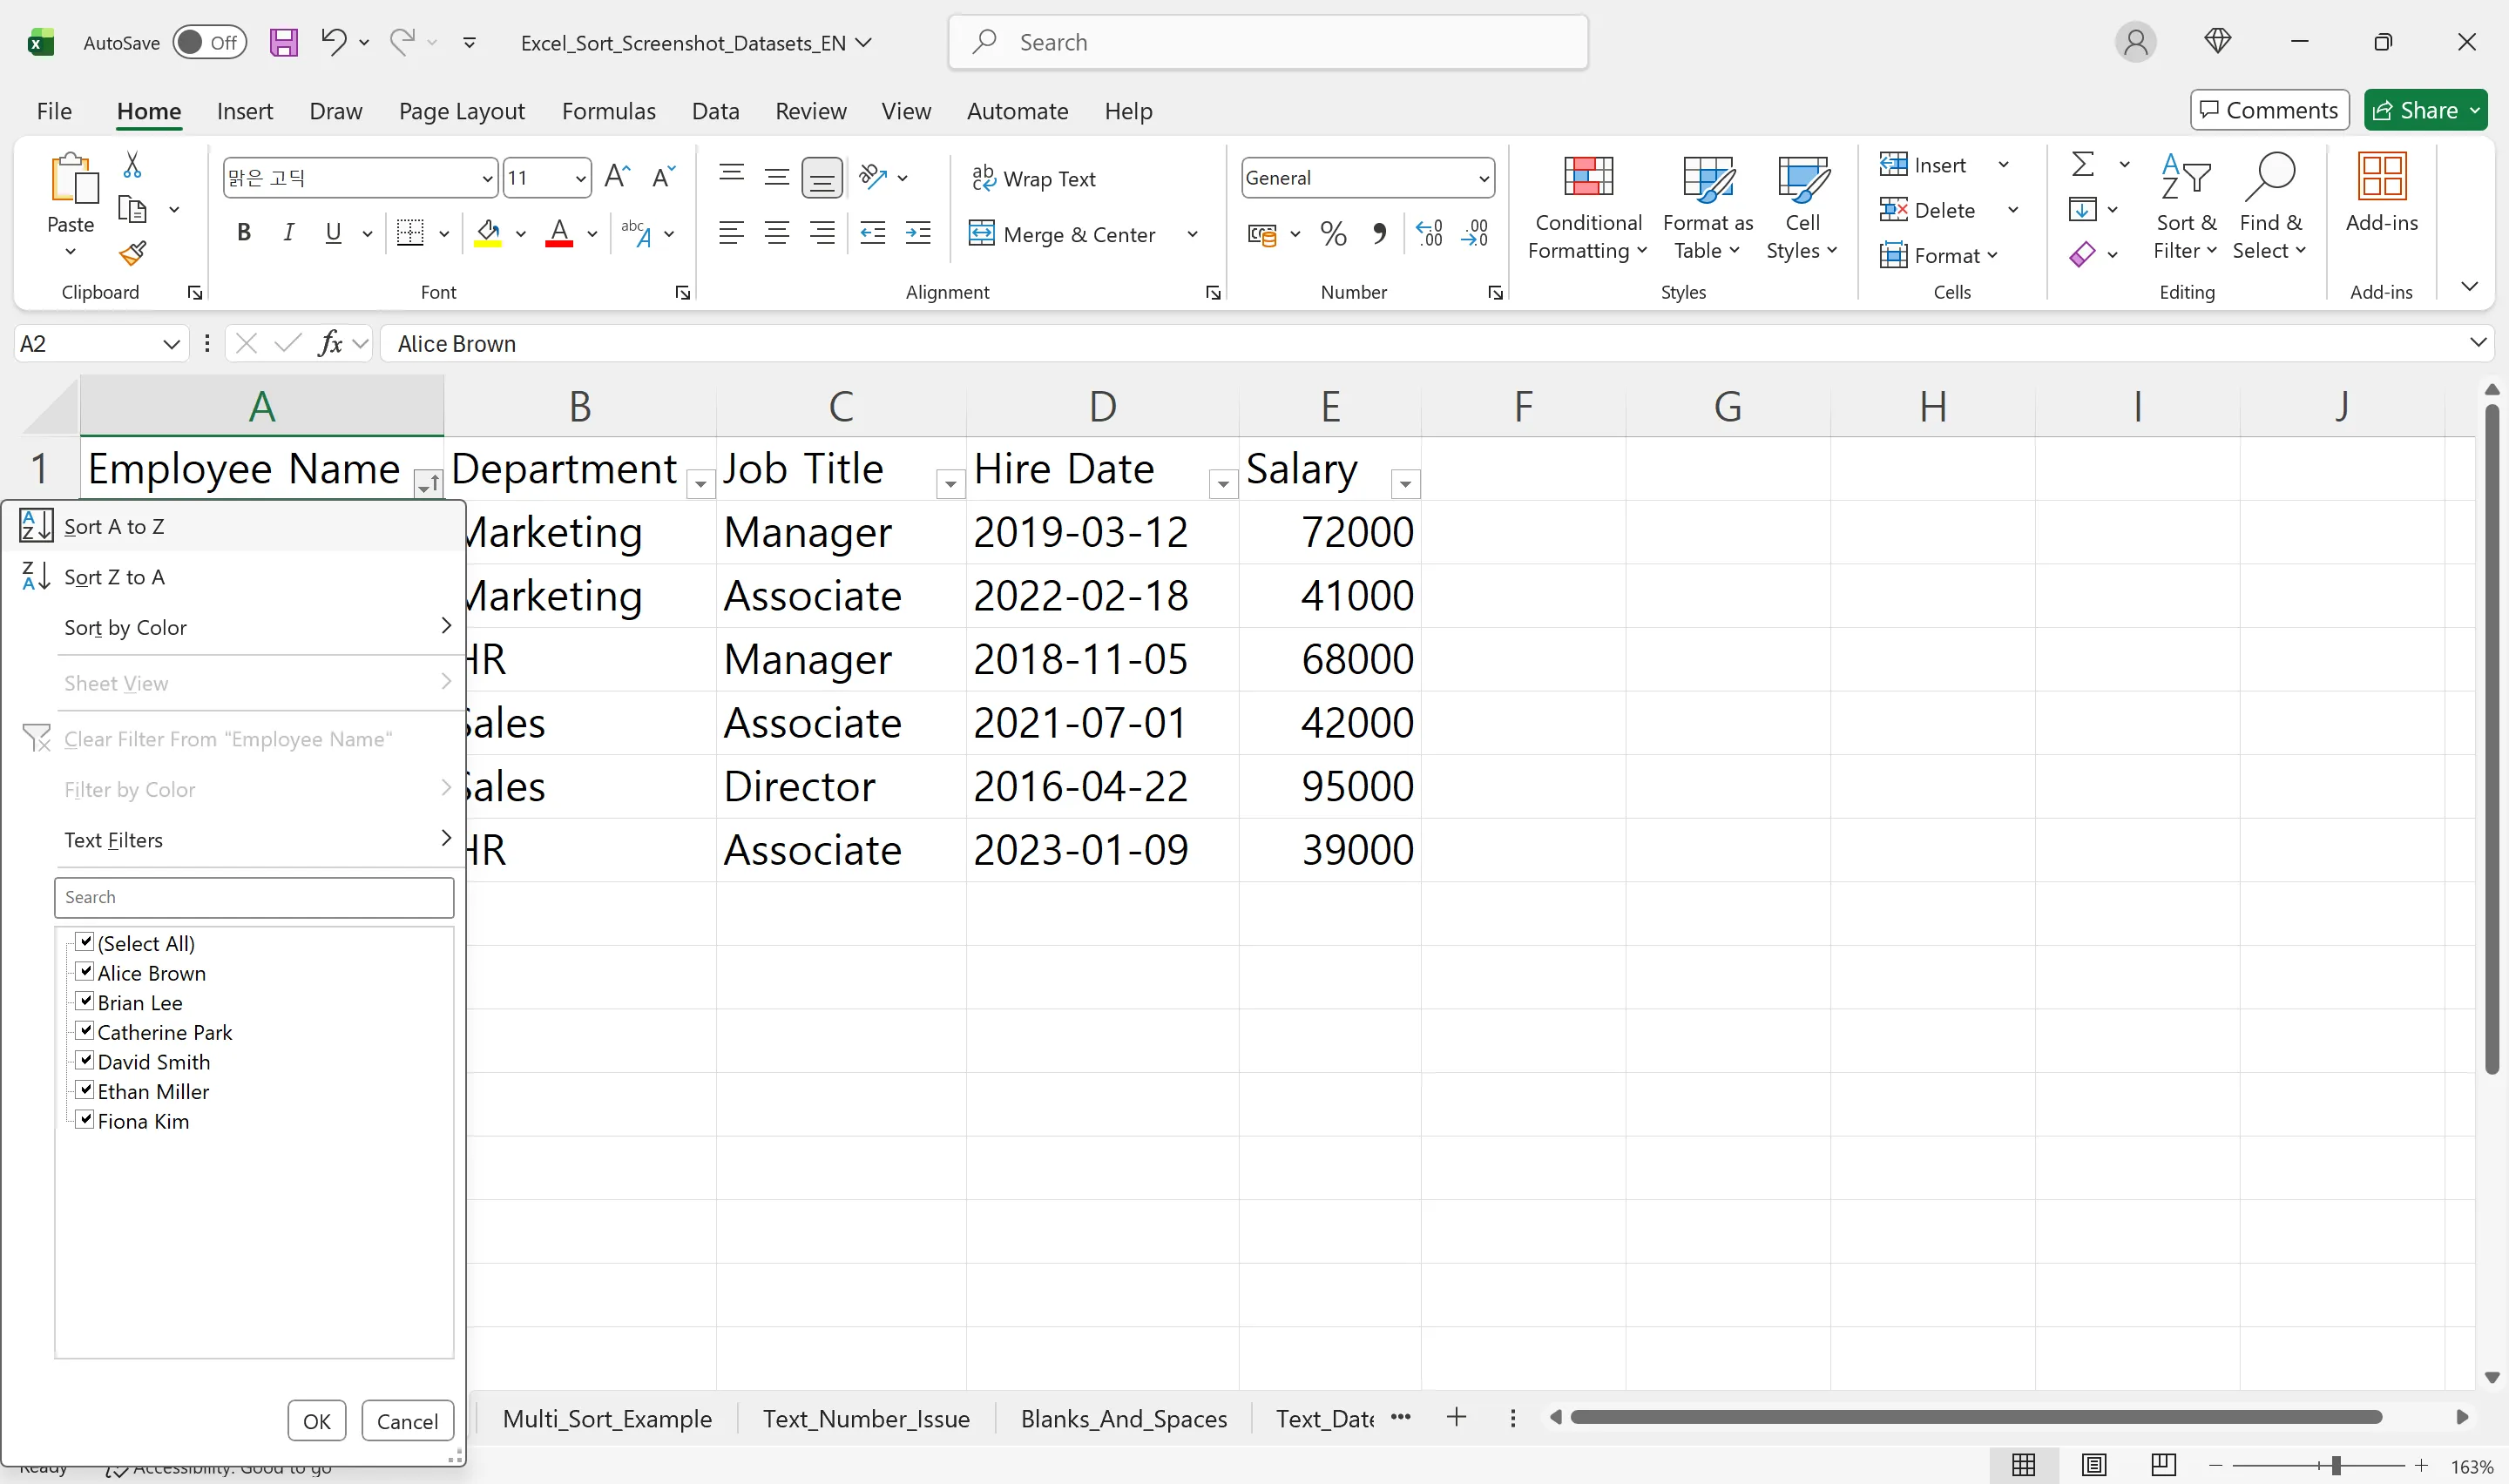Image resolution: width=2509 pixels, height=1484 pixels.
Task: Open the General number format dropdown
Action: click(x=1484, y=177)
